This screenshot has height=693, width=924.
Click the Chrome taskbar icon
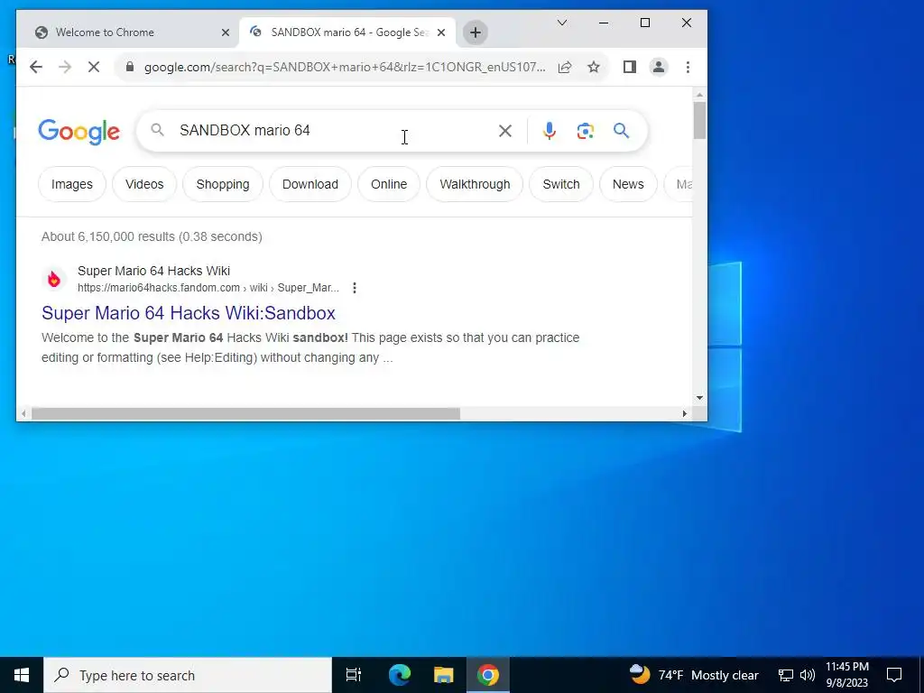(488, 675)
